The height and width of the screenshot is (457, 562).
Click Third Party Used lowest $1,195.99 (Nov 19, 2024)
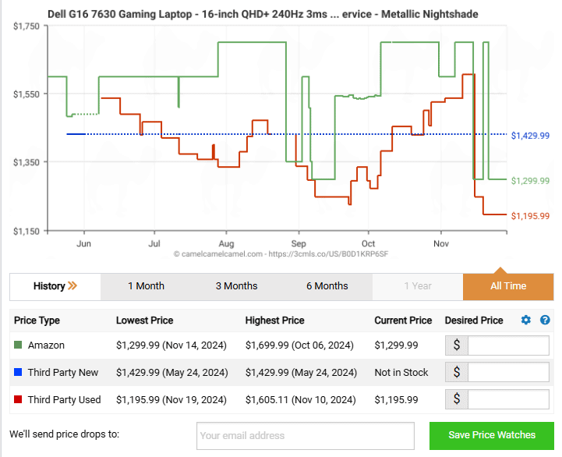click(x=171, y=399)
